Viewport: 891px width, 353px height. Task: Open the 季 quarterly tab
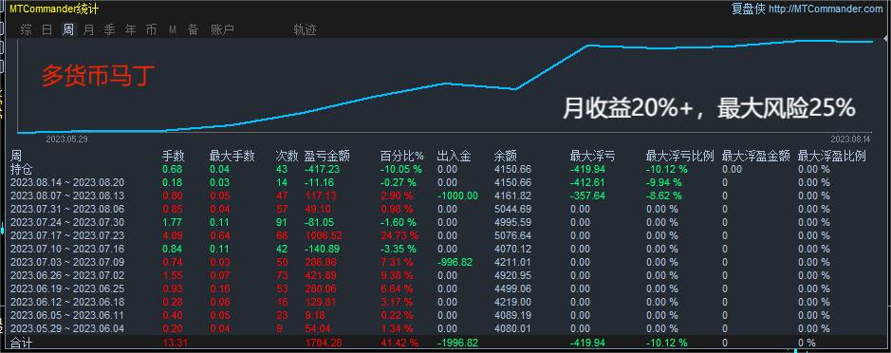pos(110,30)
